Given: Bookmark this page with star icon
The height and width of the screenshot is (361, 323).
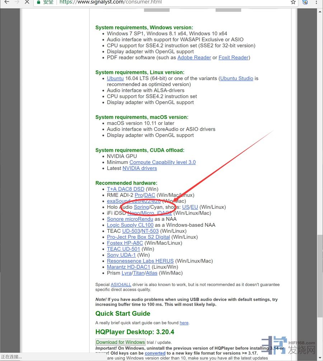Looking at the screenshot, I should [x=293, y=2].
